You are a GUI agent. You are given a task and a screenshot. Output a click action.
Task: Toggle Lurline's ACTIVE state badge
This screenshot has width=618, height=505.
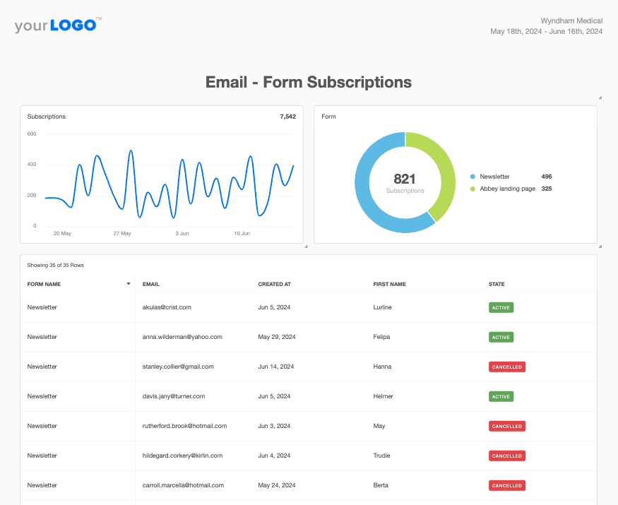click(501, 307)
